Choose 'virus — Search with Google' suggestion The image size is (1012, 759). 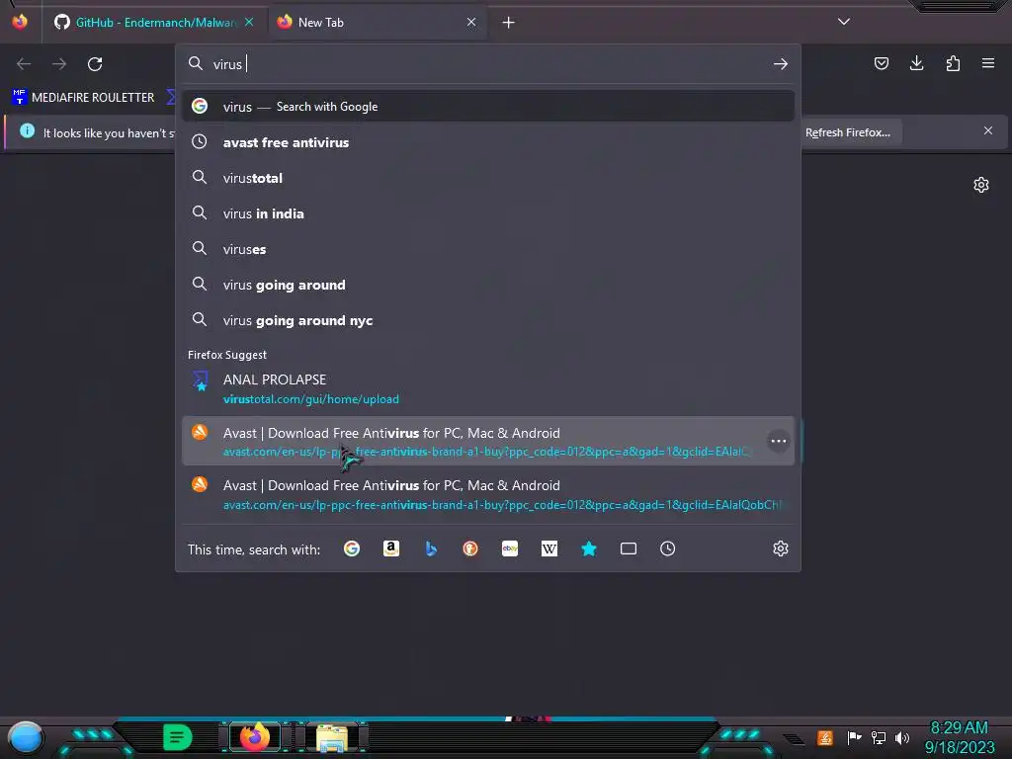click(x=488, y=107)
